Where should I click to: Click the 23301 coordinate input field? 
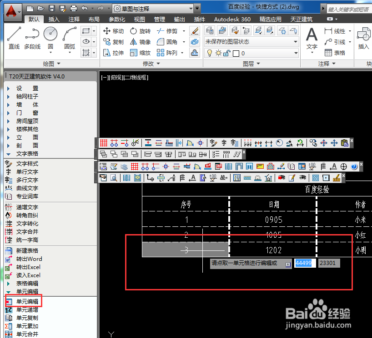329,263
